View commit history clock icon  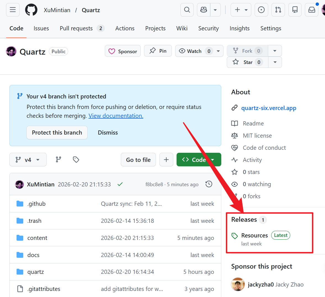(x=209, y=184)
